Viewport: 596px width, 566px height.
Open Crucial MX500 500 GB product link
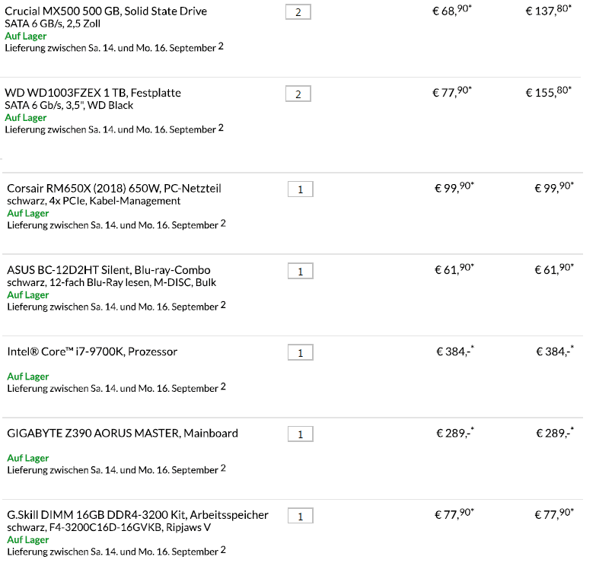pyautogui.click(x=106, y=11)
